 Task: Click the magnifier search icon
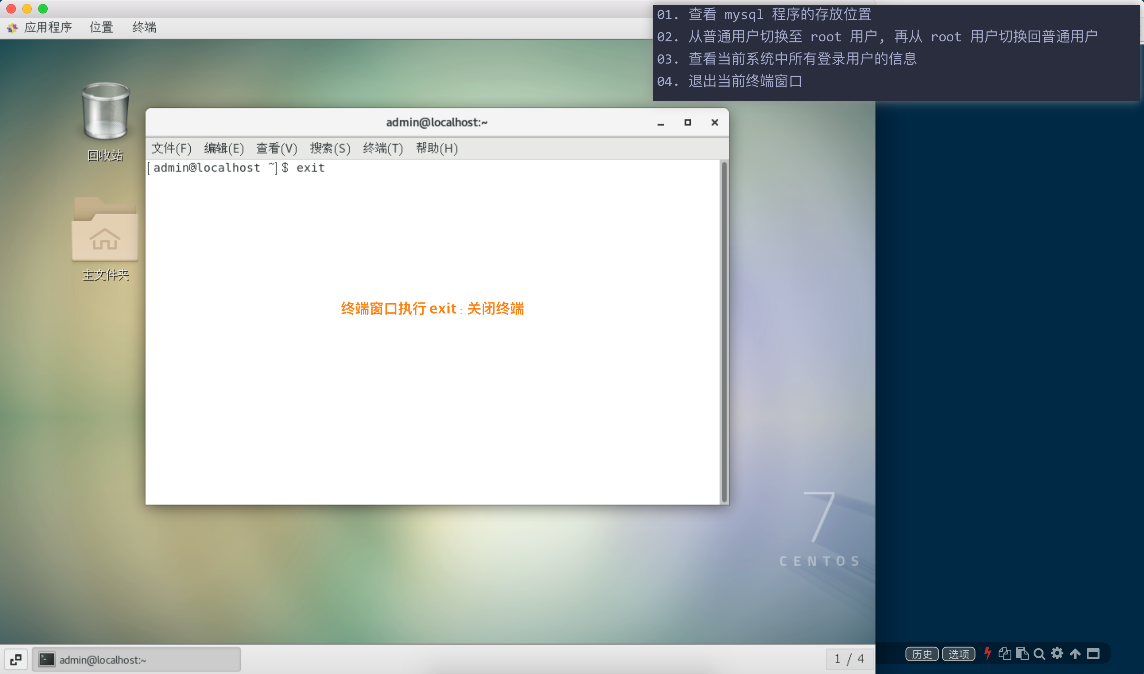point(1039,654)
